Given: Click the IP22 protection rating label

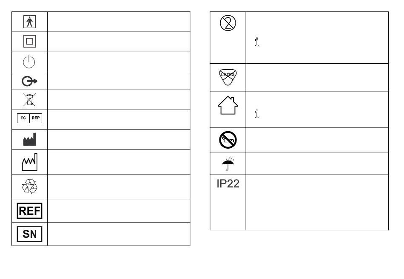Looking at the screenshot, I should coord(228,184).
